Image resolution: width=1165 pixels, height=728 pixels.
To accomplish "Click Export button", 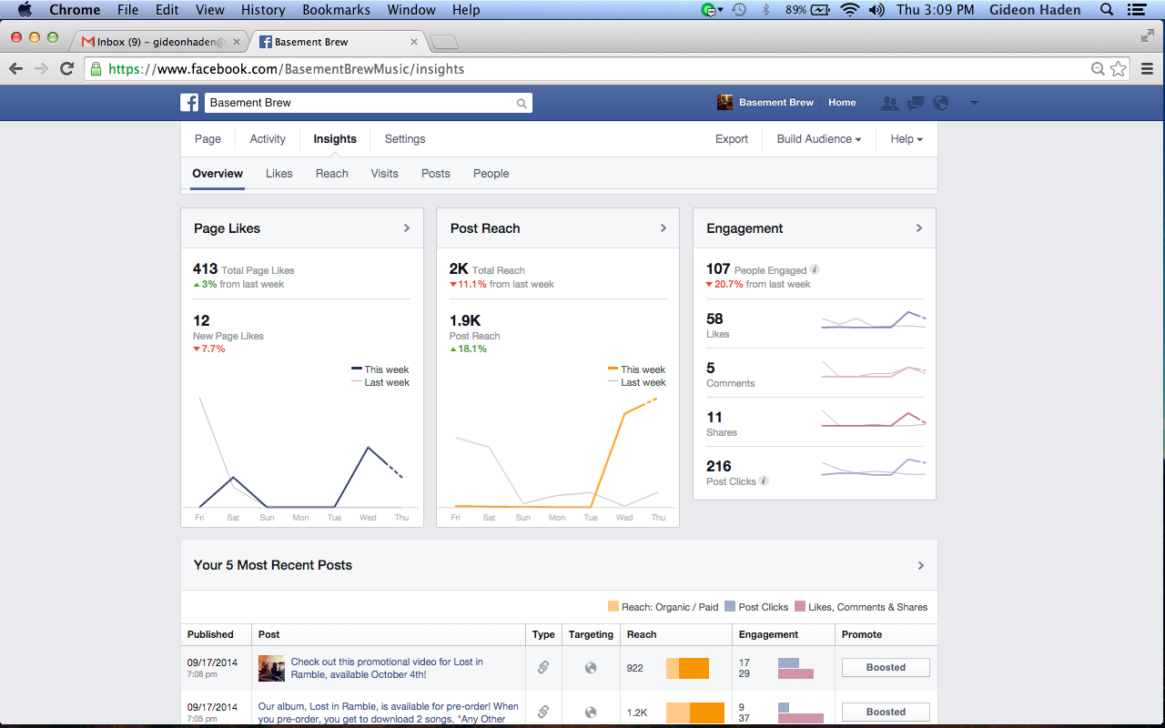I will click(x=732, y=139).
